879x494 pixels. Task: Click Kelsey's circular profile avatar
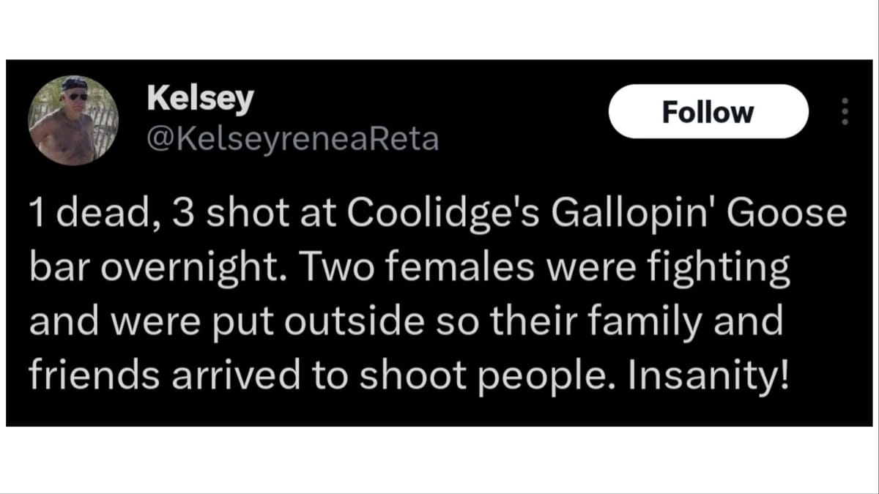click(74, 115)
